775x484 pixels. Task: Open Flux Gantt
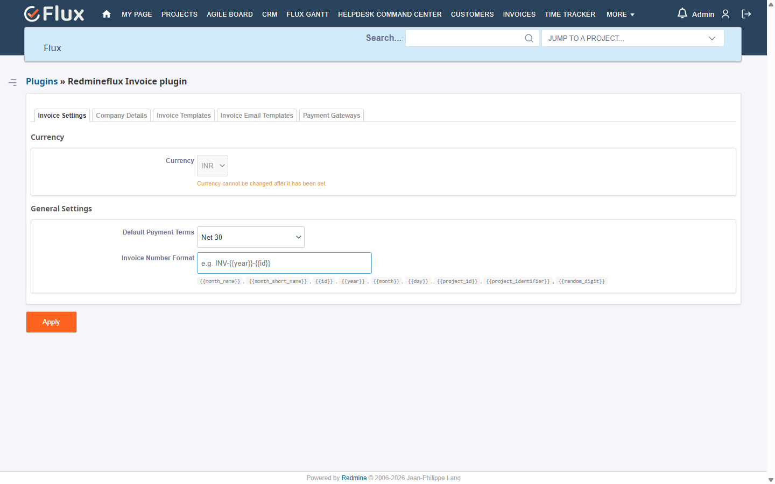point(307,15)
